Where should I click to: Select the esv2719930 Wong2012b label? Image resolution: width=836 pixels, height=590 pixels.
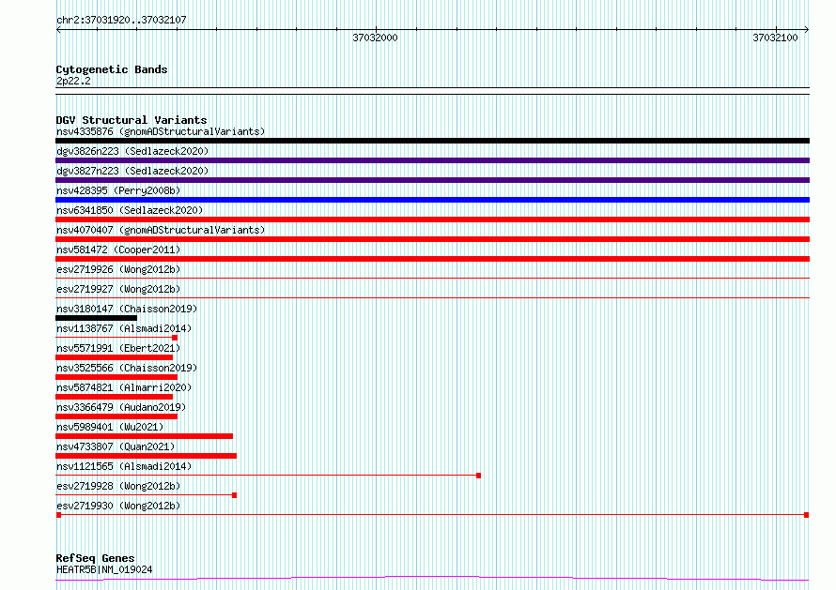pyautogui.click(x=118, y=506)
